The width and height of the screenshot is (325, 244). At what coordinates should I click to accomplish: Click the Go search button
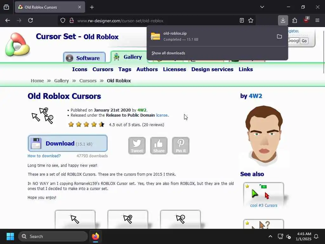(304, 41)
